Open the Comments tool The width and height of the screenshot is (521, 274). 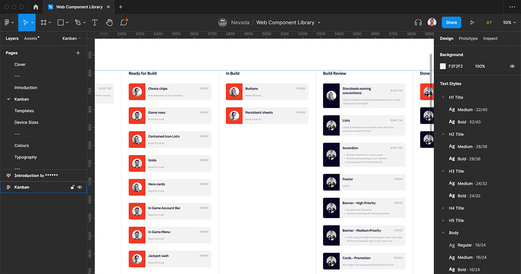pos(124,23)
